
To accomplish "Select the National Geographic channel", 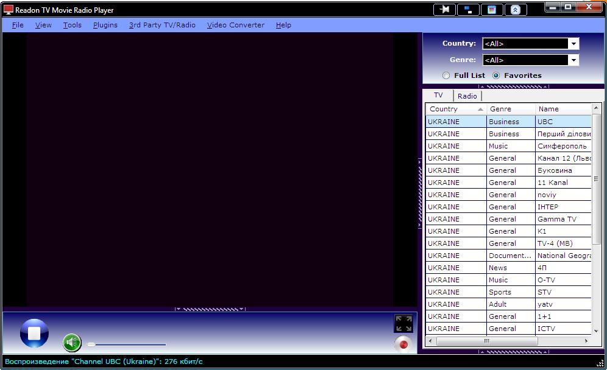I will point(509,256).
